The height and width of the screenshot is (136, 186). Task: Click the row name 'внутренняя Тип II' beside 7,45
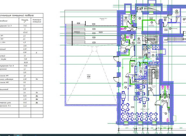coord(6,26)
